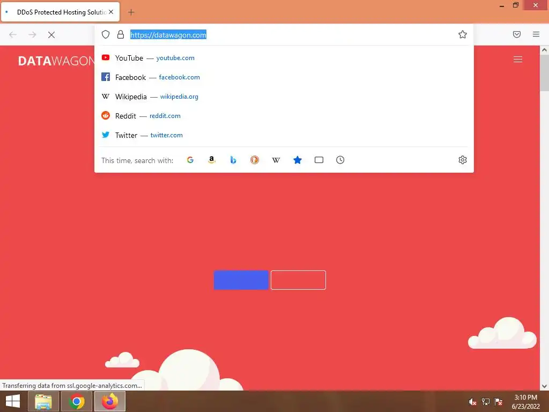Stop loading the page with X button

tap(51, 35)
